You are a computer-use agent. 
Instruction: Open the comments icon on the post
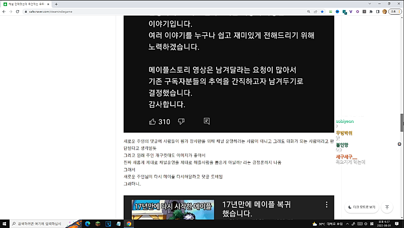(207, 121)
